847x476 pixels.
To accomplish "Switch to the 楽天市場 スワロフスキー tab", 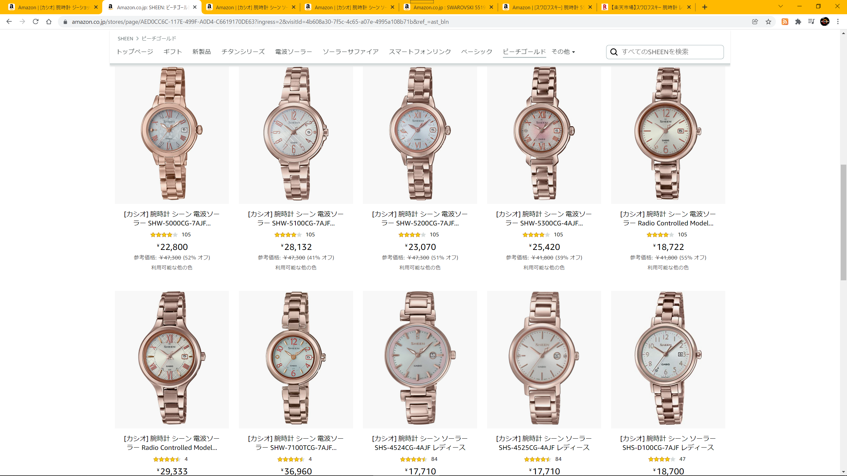I will point(646,7).
